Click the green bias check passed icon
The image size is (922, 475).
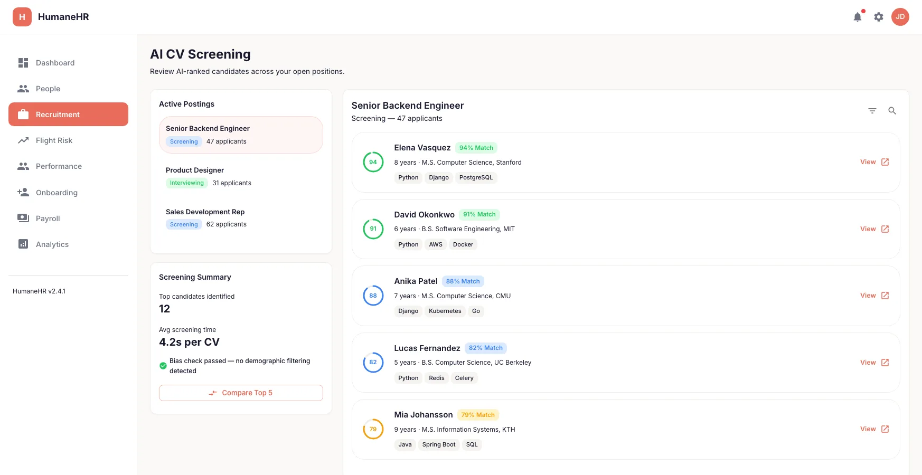pos(163,366)
